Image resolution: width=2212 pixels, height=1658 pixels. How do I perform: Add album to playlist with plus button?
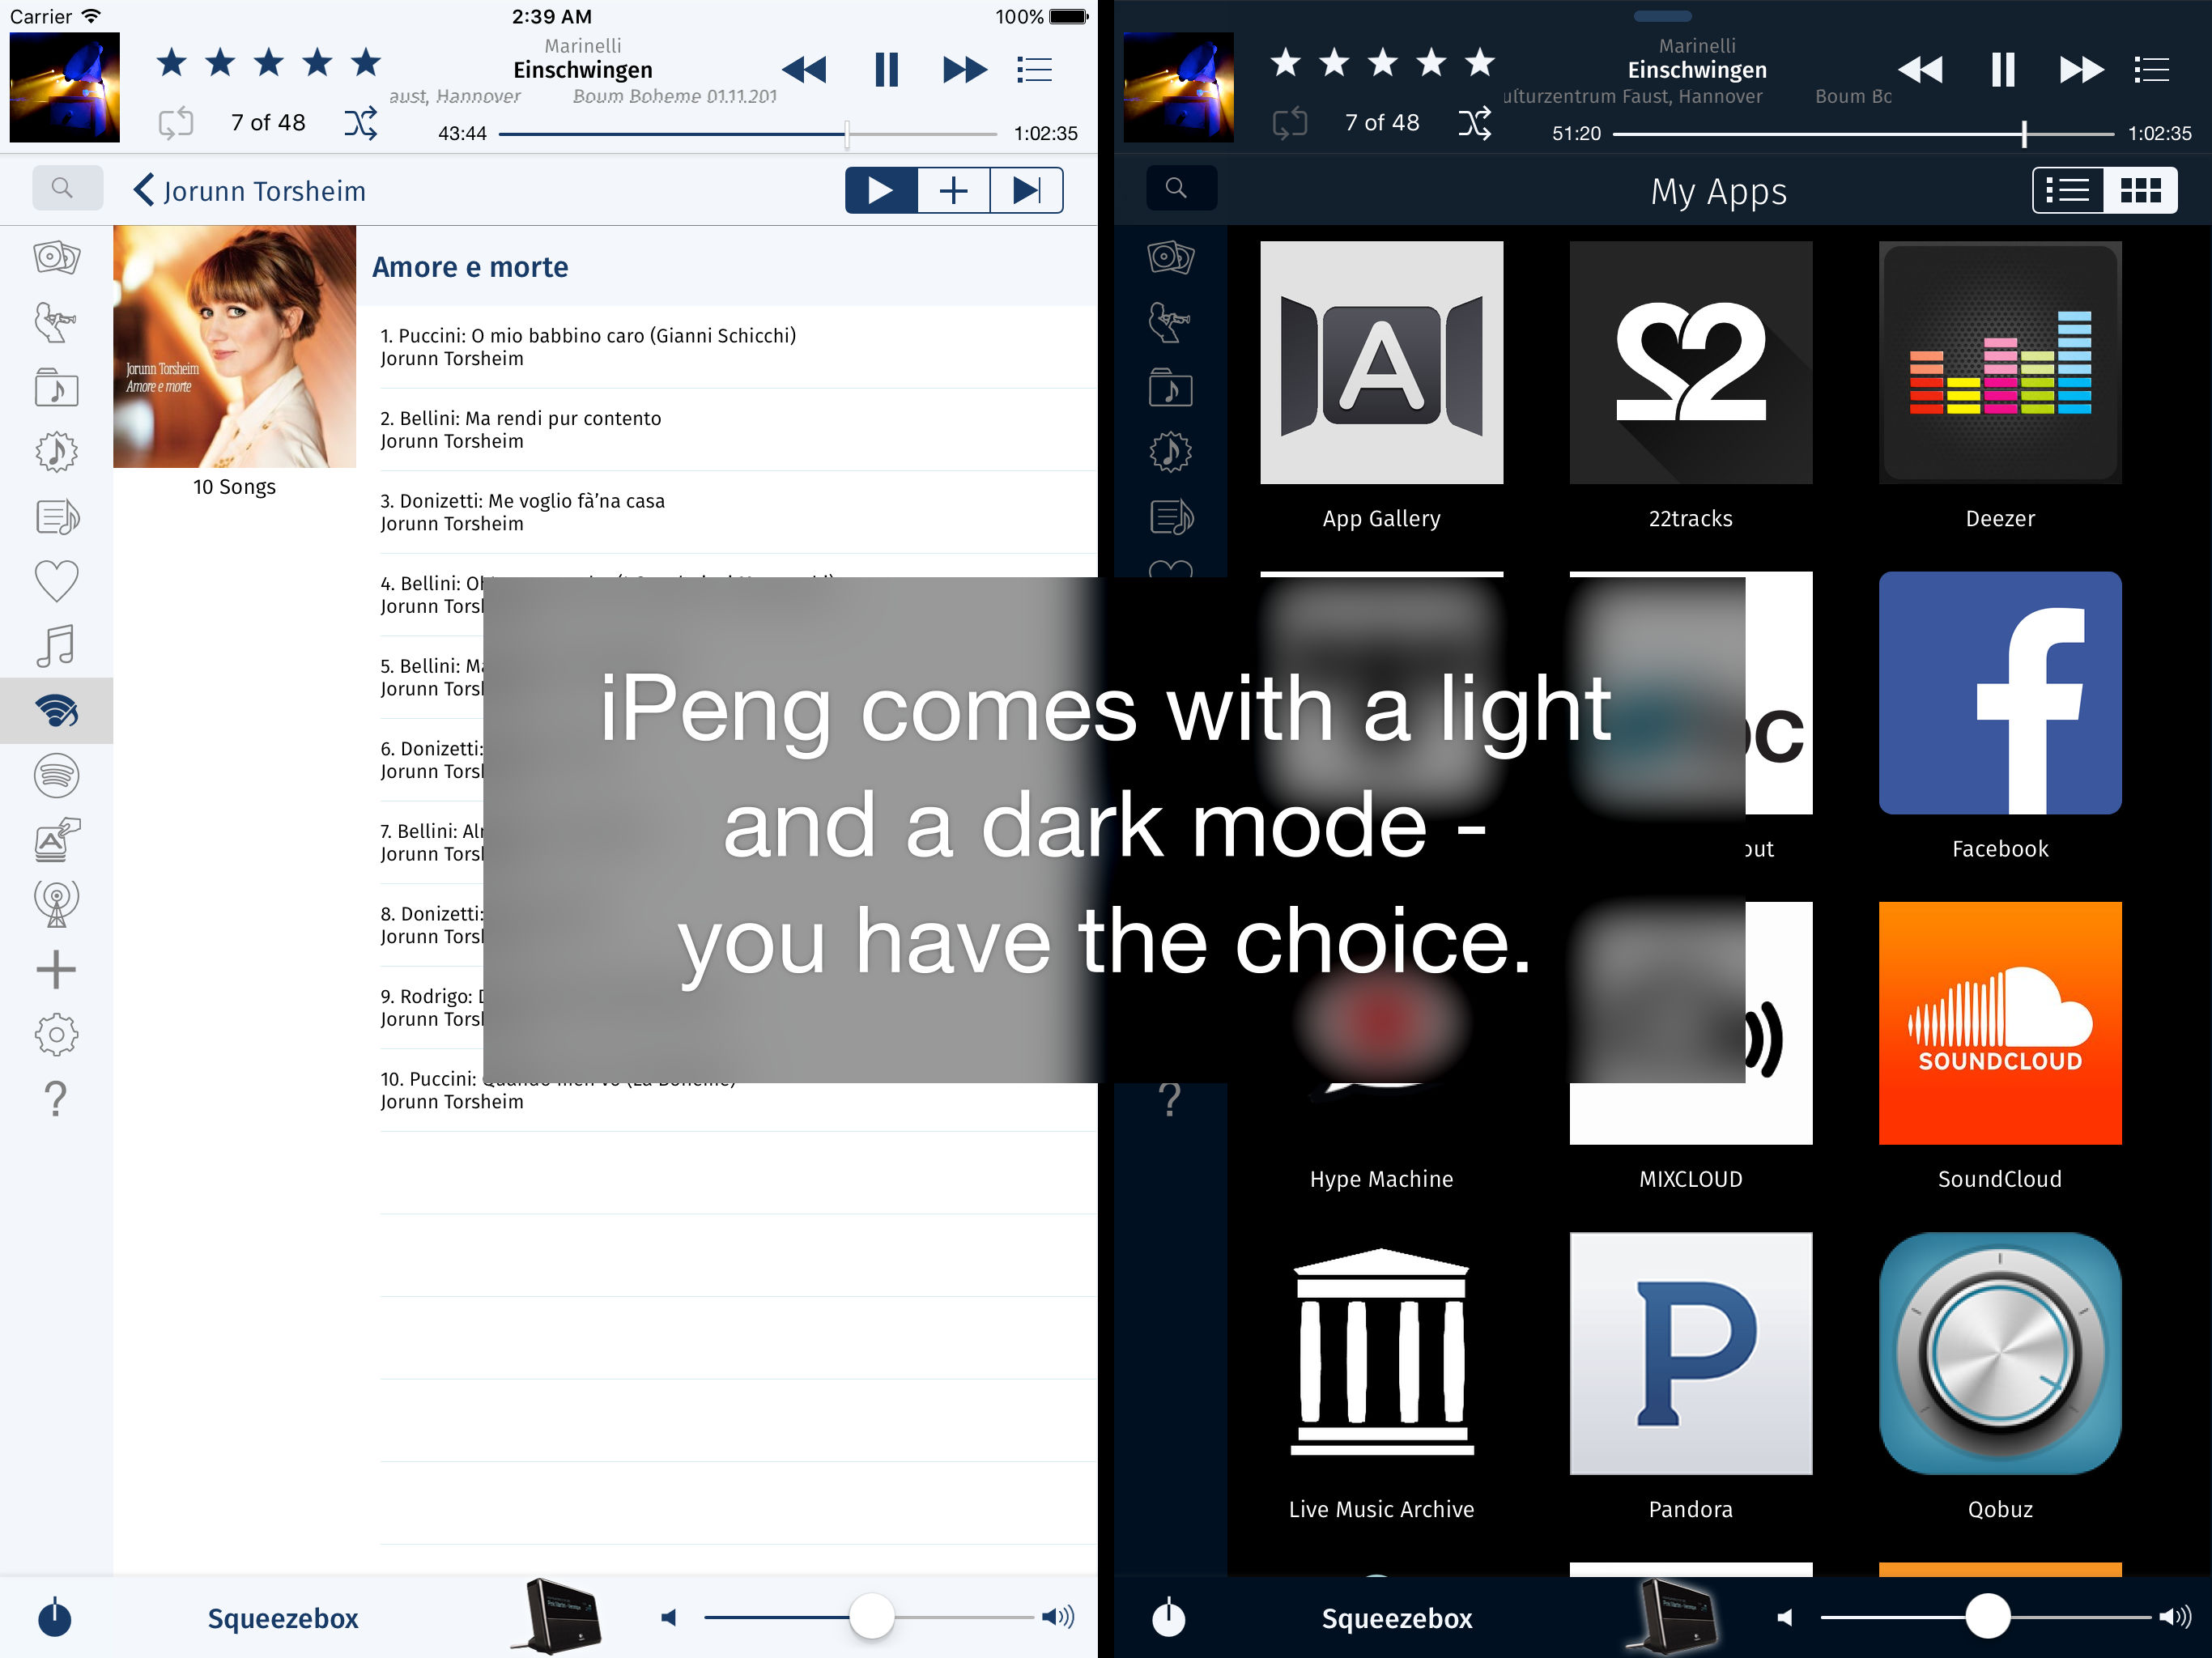[954, 190]
